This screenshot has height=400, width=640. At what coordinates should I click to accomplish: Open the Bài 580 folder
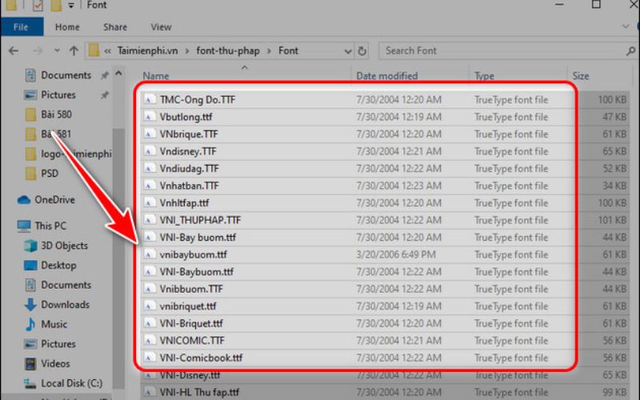point(56,114)
